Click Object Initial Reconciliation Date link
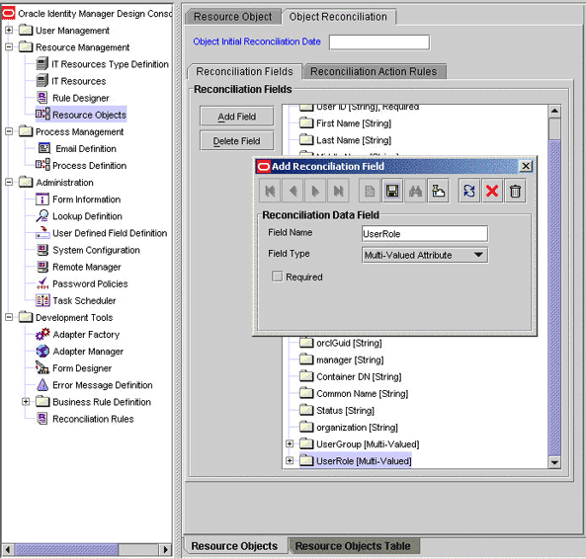586x559 pixels. coord(257,41)
